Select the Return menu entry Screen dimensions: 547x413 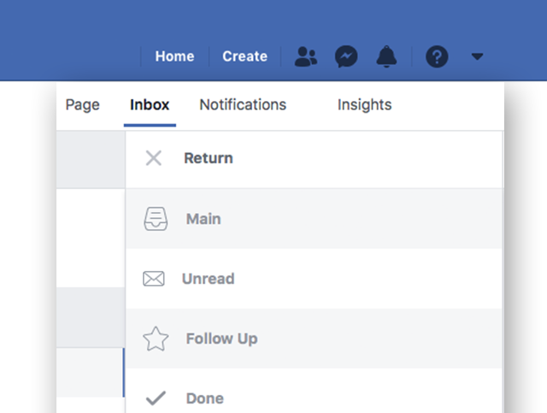(x=209, y=158)
